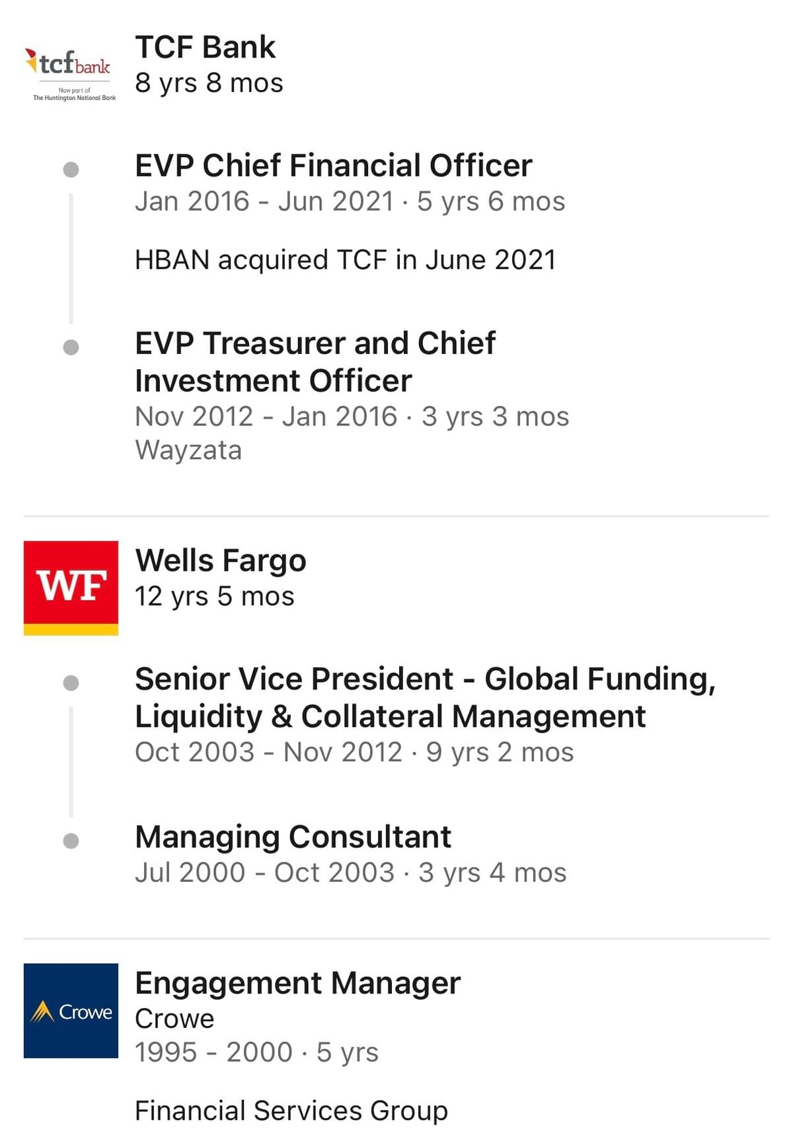Open Senior Vice President Global Funding role
Screen dimensions: 793x1143
pyautogui.click(x=425, y=697)
